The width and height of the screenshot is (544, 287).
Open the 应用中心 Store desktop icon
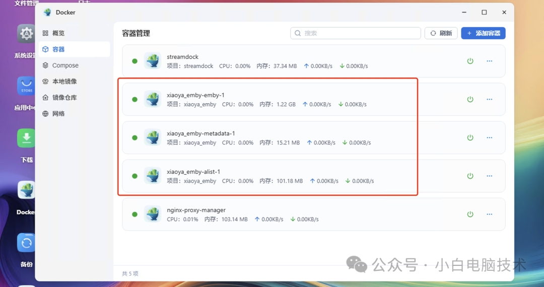(26, 86)
